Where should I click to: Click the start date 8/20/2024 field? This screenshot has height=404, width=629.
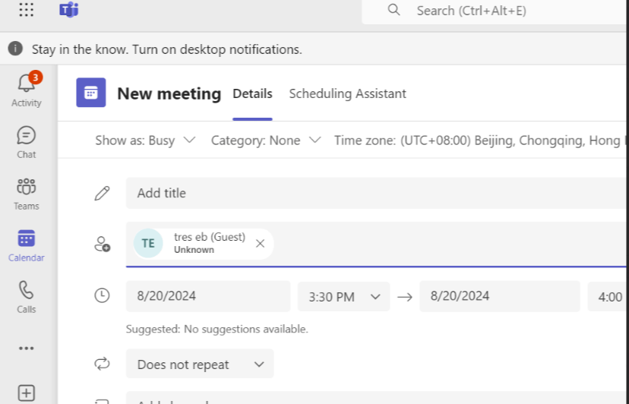tap(207, 296)
